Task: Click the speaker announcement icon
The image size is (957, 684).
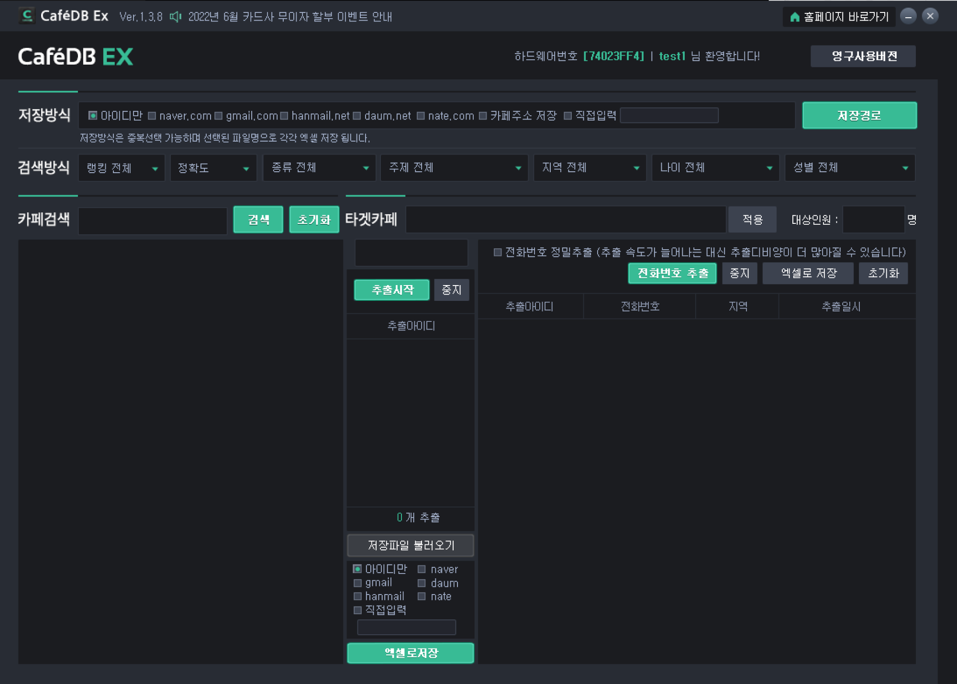Action: coord(176,17)
